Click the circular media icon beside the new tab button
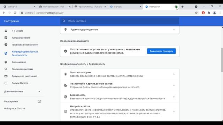This screenshot has height=125, width=223. 196,7
